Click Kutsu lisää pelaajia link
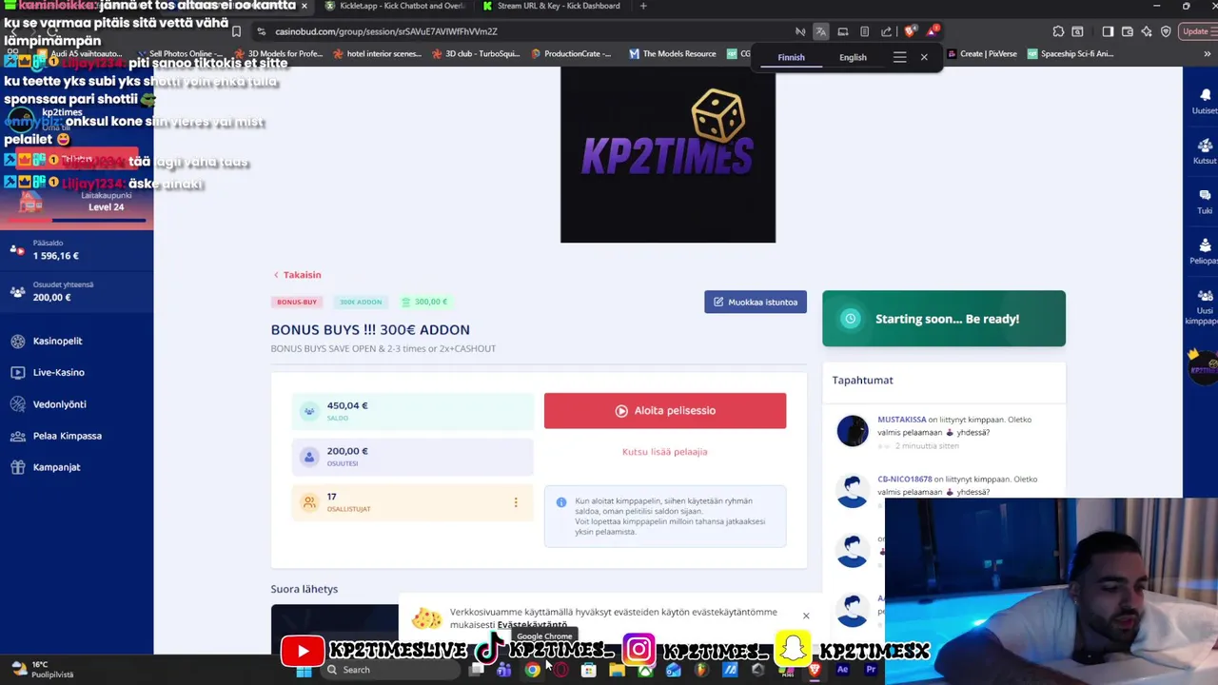 664,452
